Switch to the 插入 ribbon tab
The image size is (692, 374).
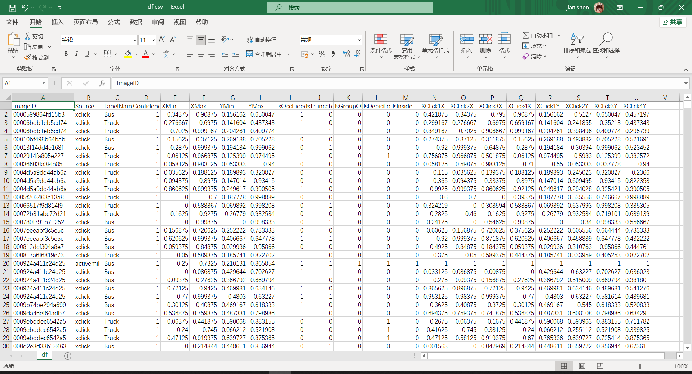click(x=57, y=22)
